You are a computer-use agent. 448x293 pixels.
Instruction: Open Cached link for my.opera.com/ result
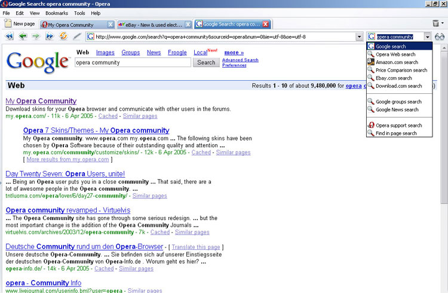(x=108, y=116)
